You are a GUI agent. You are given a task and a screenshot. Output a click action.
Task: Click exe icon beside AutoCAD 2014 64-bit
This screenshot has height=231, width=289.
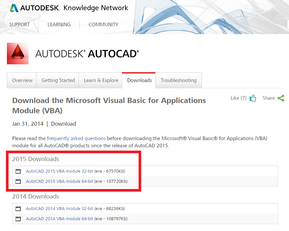tap(18, 219)
